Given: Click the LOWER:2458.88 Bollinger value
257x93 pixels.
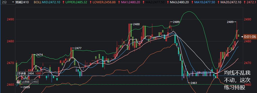Looking at the screenshot, I should point(104,2).
